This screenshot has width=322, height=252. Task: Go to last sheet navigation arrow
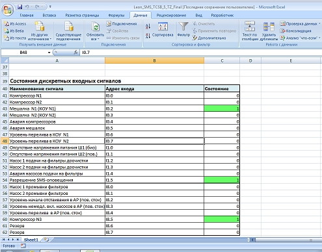(x=18, y=240)
